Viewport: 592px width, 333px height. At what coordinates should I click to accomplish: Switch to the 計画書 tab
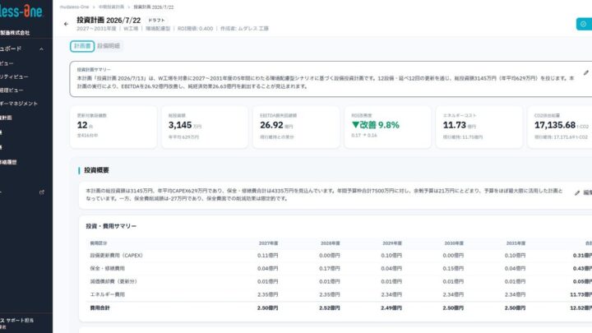[x=82, y=46]
